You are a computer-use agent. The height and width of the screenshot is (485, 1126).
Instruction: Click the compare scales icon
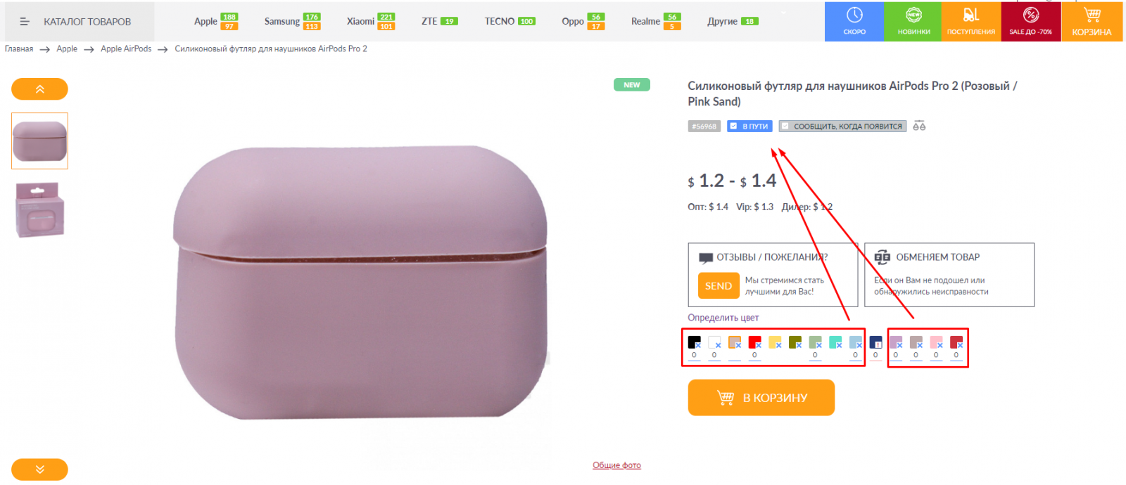click(919, 126)
